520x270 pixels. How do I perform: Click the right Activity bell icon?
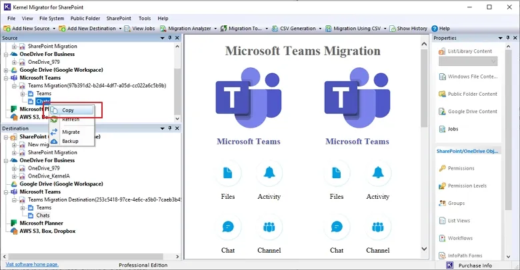pyautogui.click(x=378, y=173)
